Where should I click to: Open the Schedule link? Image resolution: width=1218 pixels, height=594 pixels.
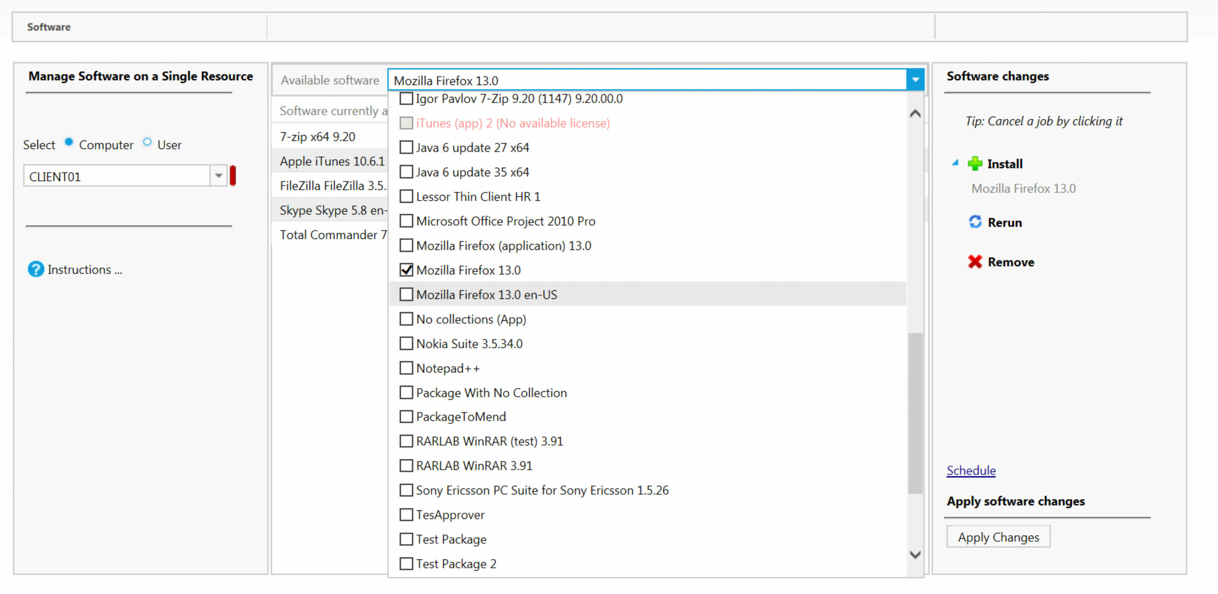[971, 470]
